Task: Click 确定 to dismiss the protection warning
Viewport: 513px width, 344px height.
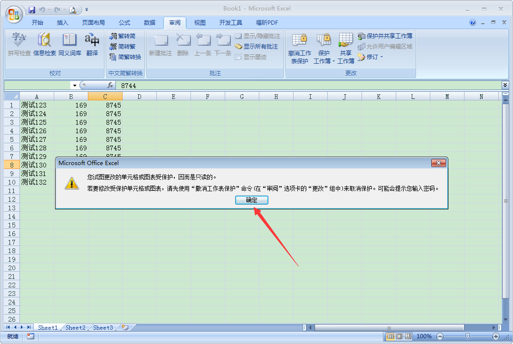Action: click(251, 200)
